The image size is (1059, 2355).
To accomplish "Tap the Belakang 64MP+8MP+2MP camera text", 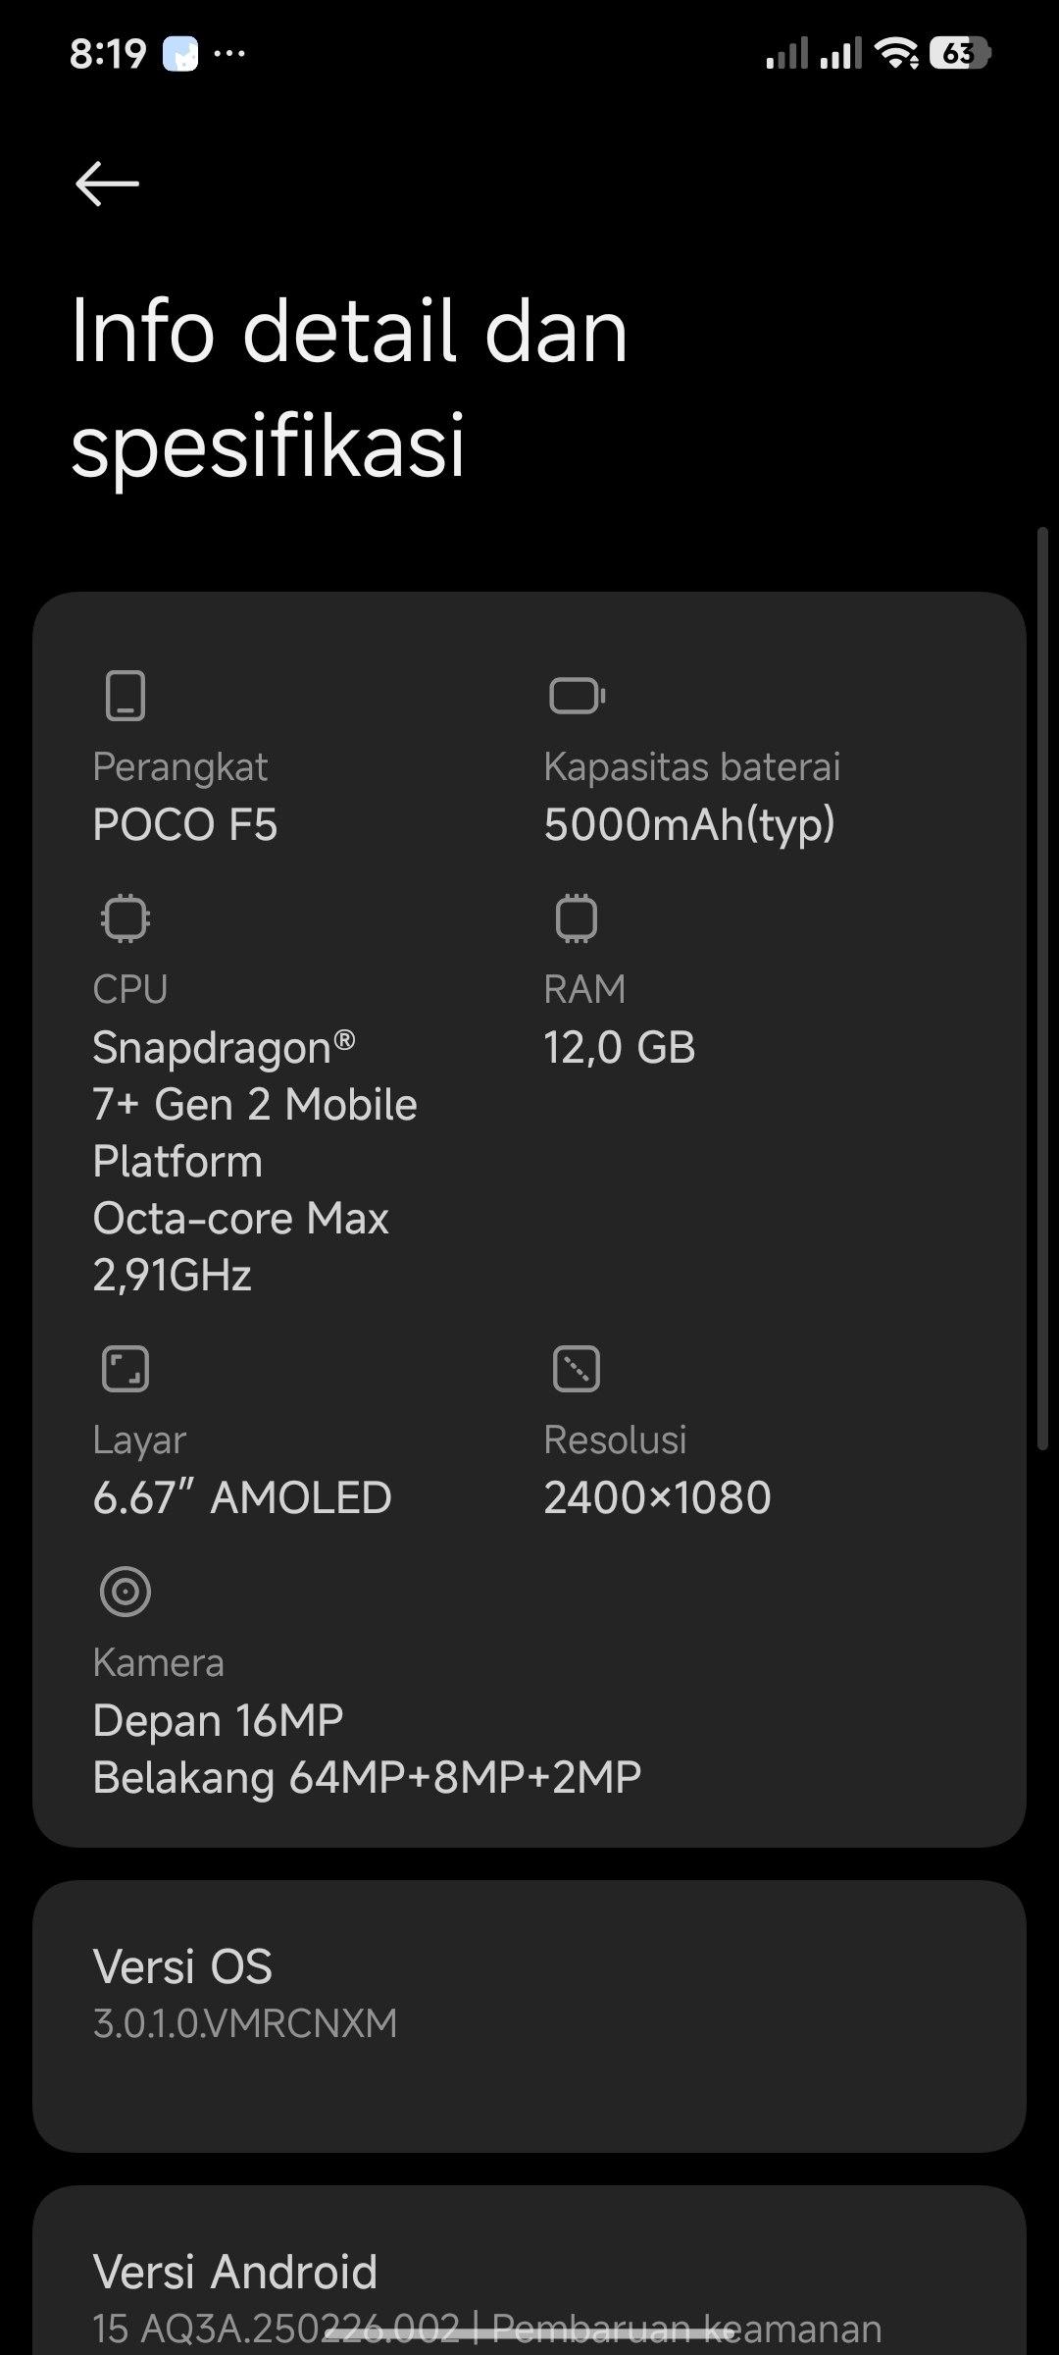I will [x=367, y=1777].
